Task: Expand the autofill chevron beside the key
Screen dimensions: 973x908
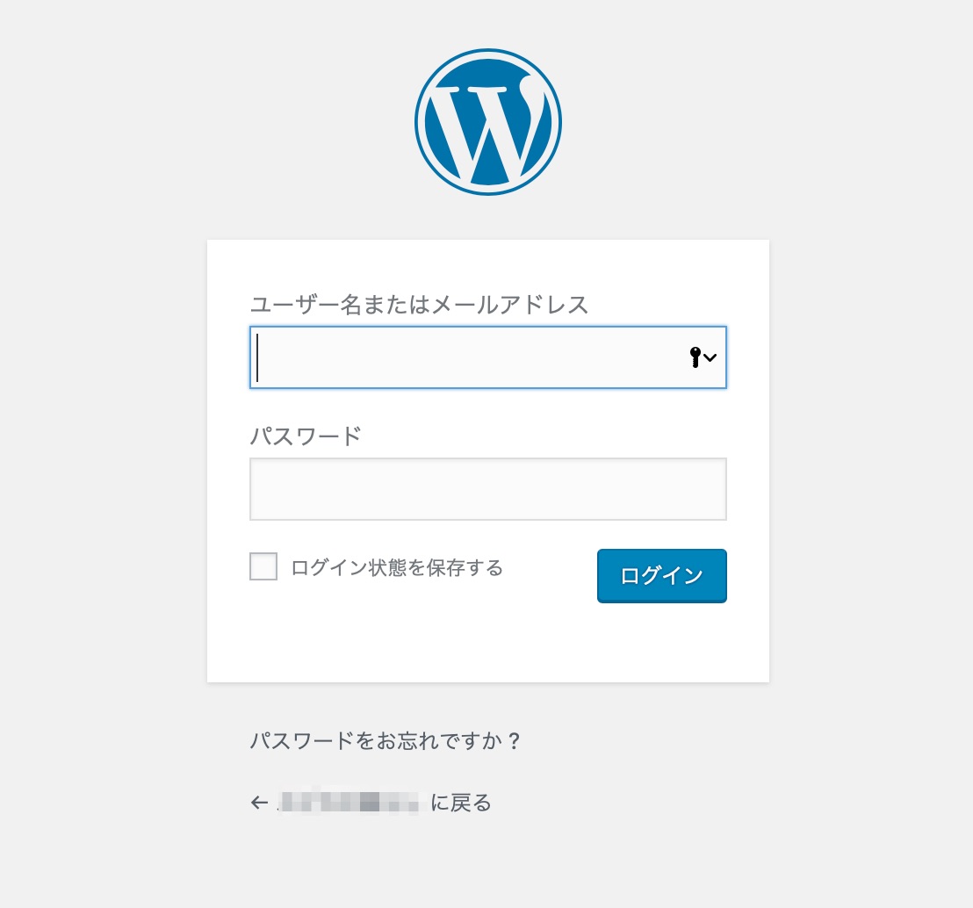Action: pos(710,357)
